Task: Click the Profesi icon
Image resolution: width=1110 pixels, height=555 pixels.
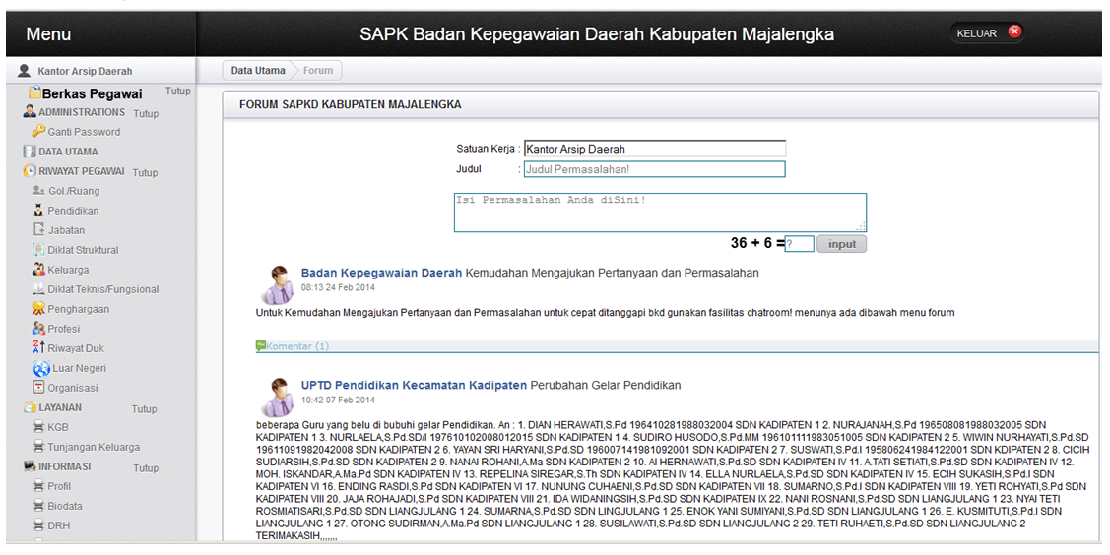Action: coord(39,329)
